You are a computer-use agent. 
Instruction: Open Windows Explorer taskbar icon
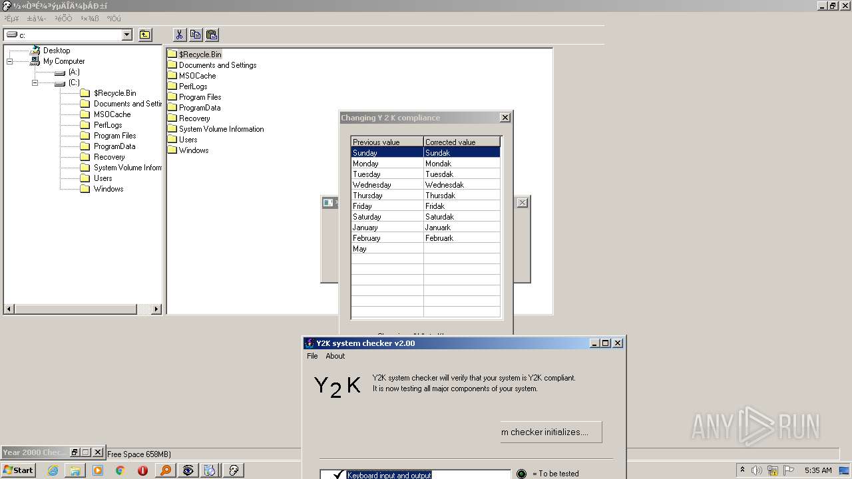tap(75, 470)
